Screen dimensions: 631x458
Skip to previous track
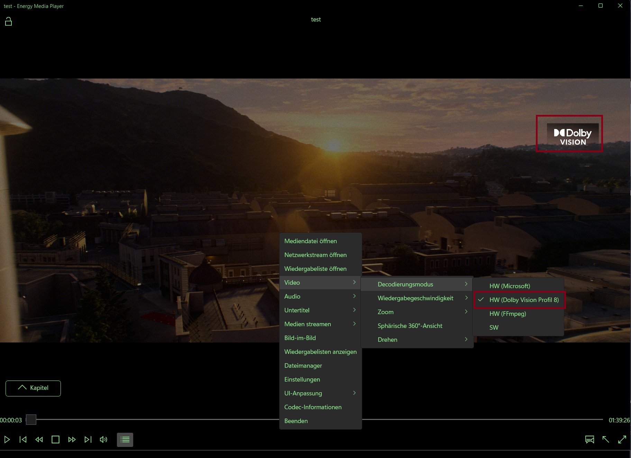[x=23, y=440]
